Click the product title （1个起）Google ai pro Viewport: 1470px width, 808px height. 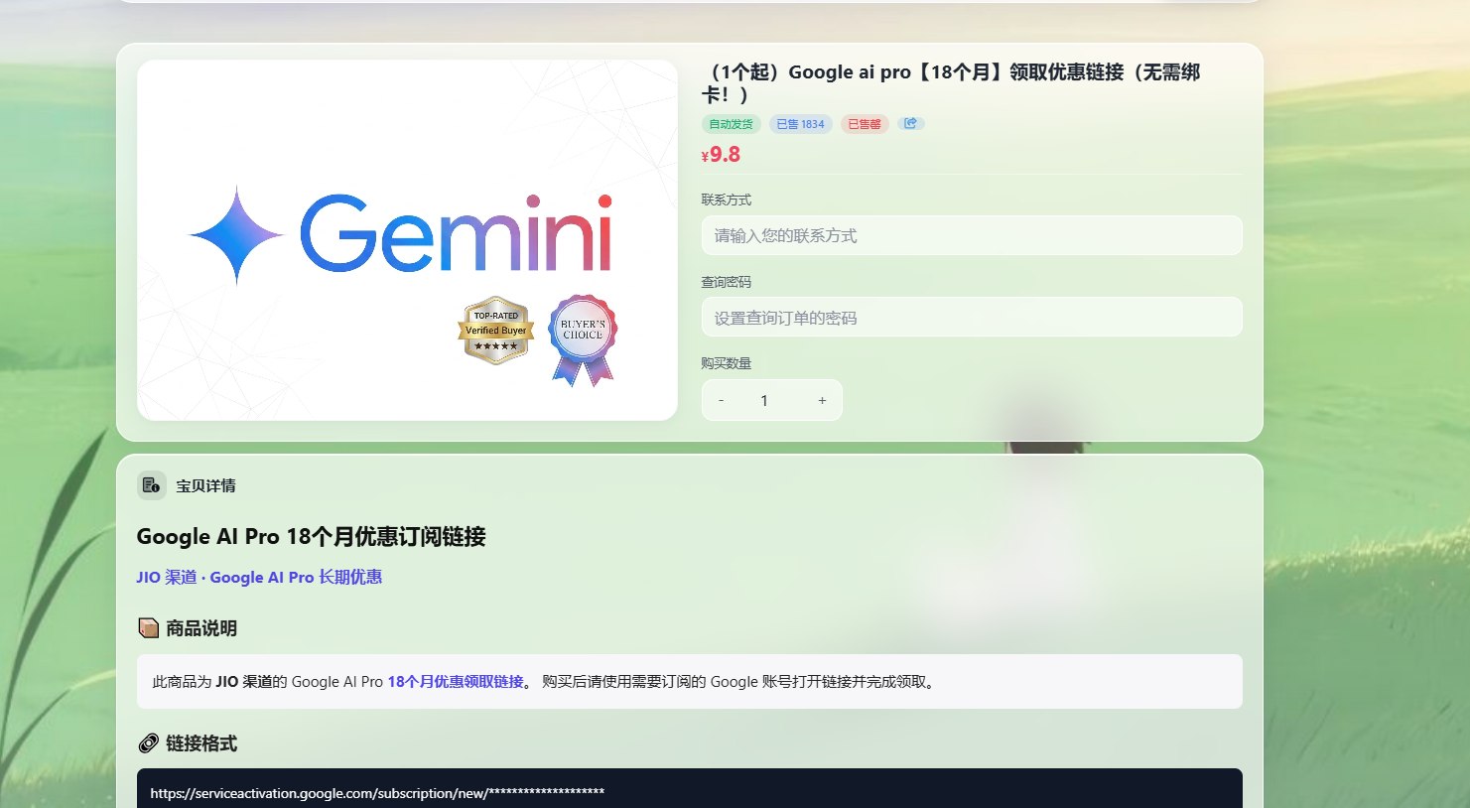click(951, 83)
